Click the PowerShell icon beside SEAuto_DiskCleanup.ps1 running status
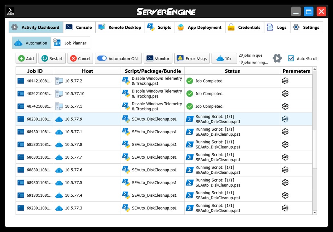This screenshot has height=232, width=333. point(189,119)
